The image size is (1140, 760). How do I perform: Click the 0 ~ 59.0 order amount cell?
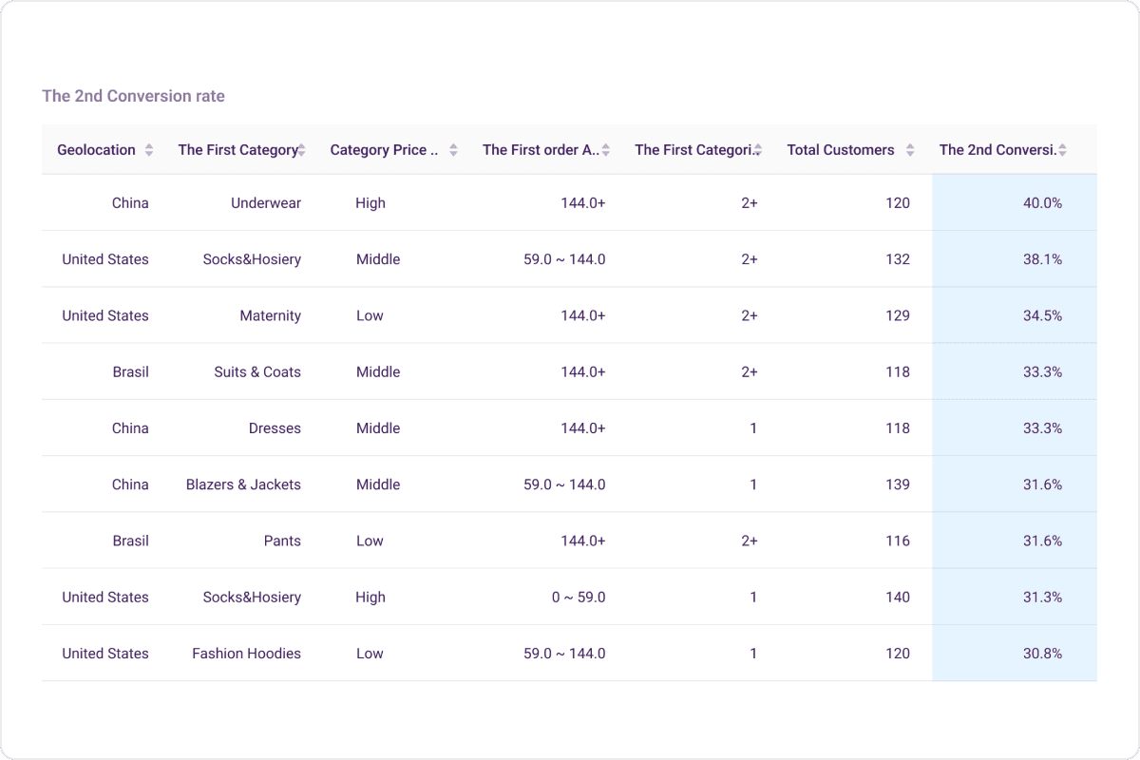click(578, 598)
